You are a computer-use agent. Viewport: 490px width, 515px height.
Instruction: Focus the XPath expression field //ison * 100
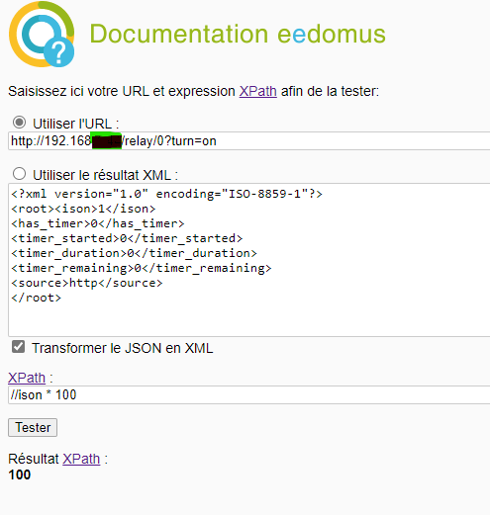click(x=249, y=394)
